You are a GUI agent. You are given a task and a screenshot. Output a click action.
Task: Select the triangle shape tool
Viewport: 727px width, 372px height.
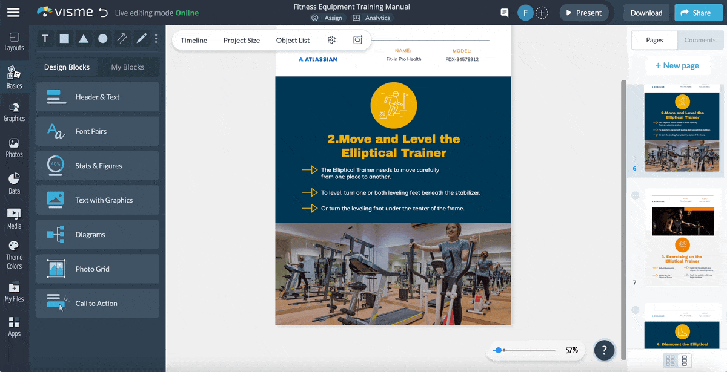point(83,39)
